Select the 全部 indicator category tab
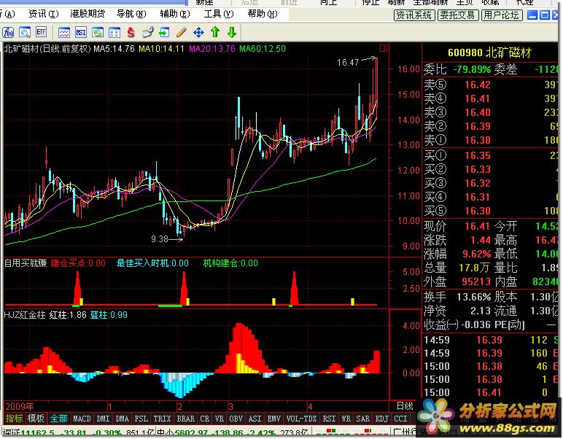 coord(58,419)
